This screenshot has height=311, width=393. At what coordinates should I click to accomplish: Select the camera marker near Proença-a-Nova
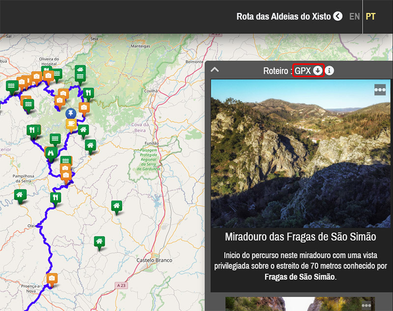coord(52,278)
